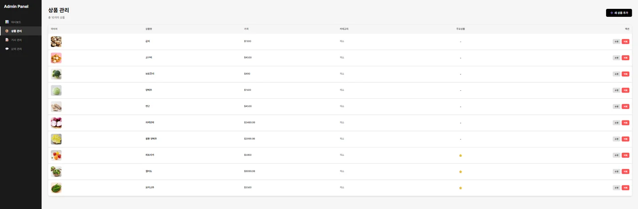
Task: Click the featured star in the 샐러드 row
Action: (460, 172)
